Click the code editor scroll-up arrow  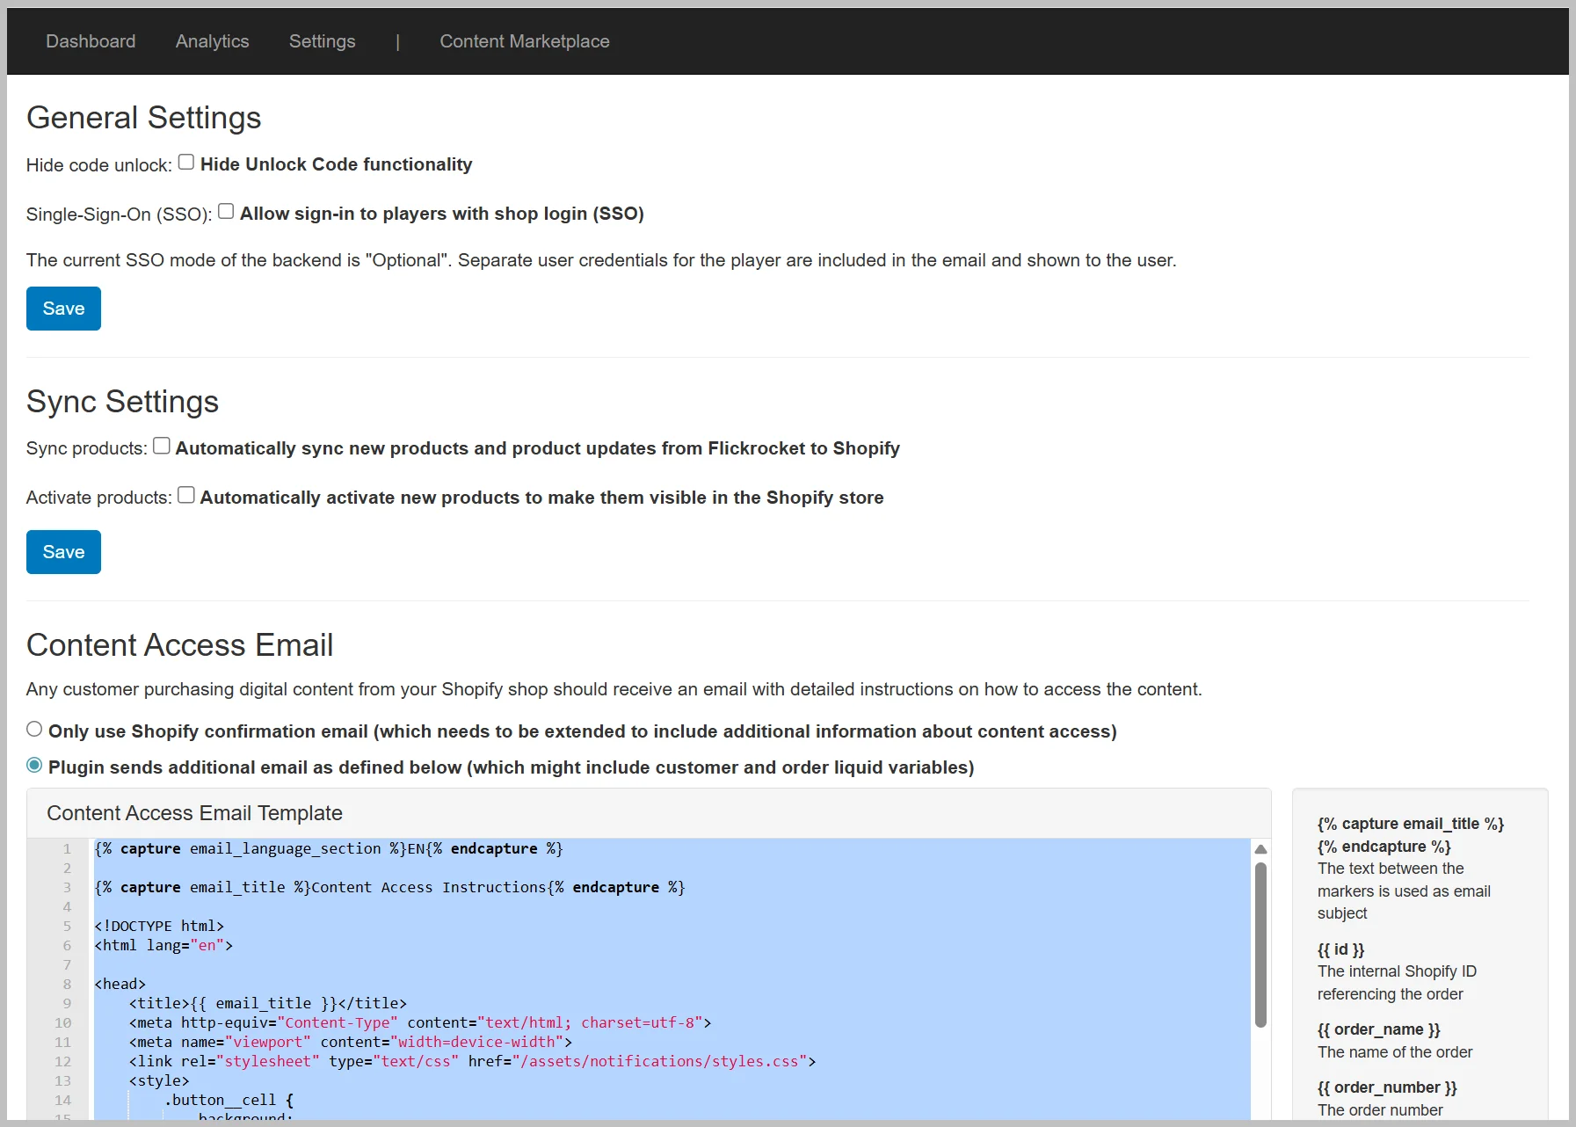(1260, 849)
